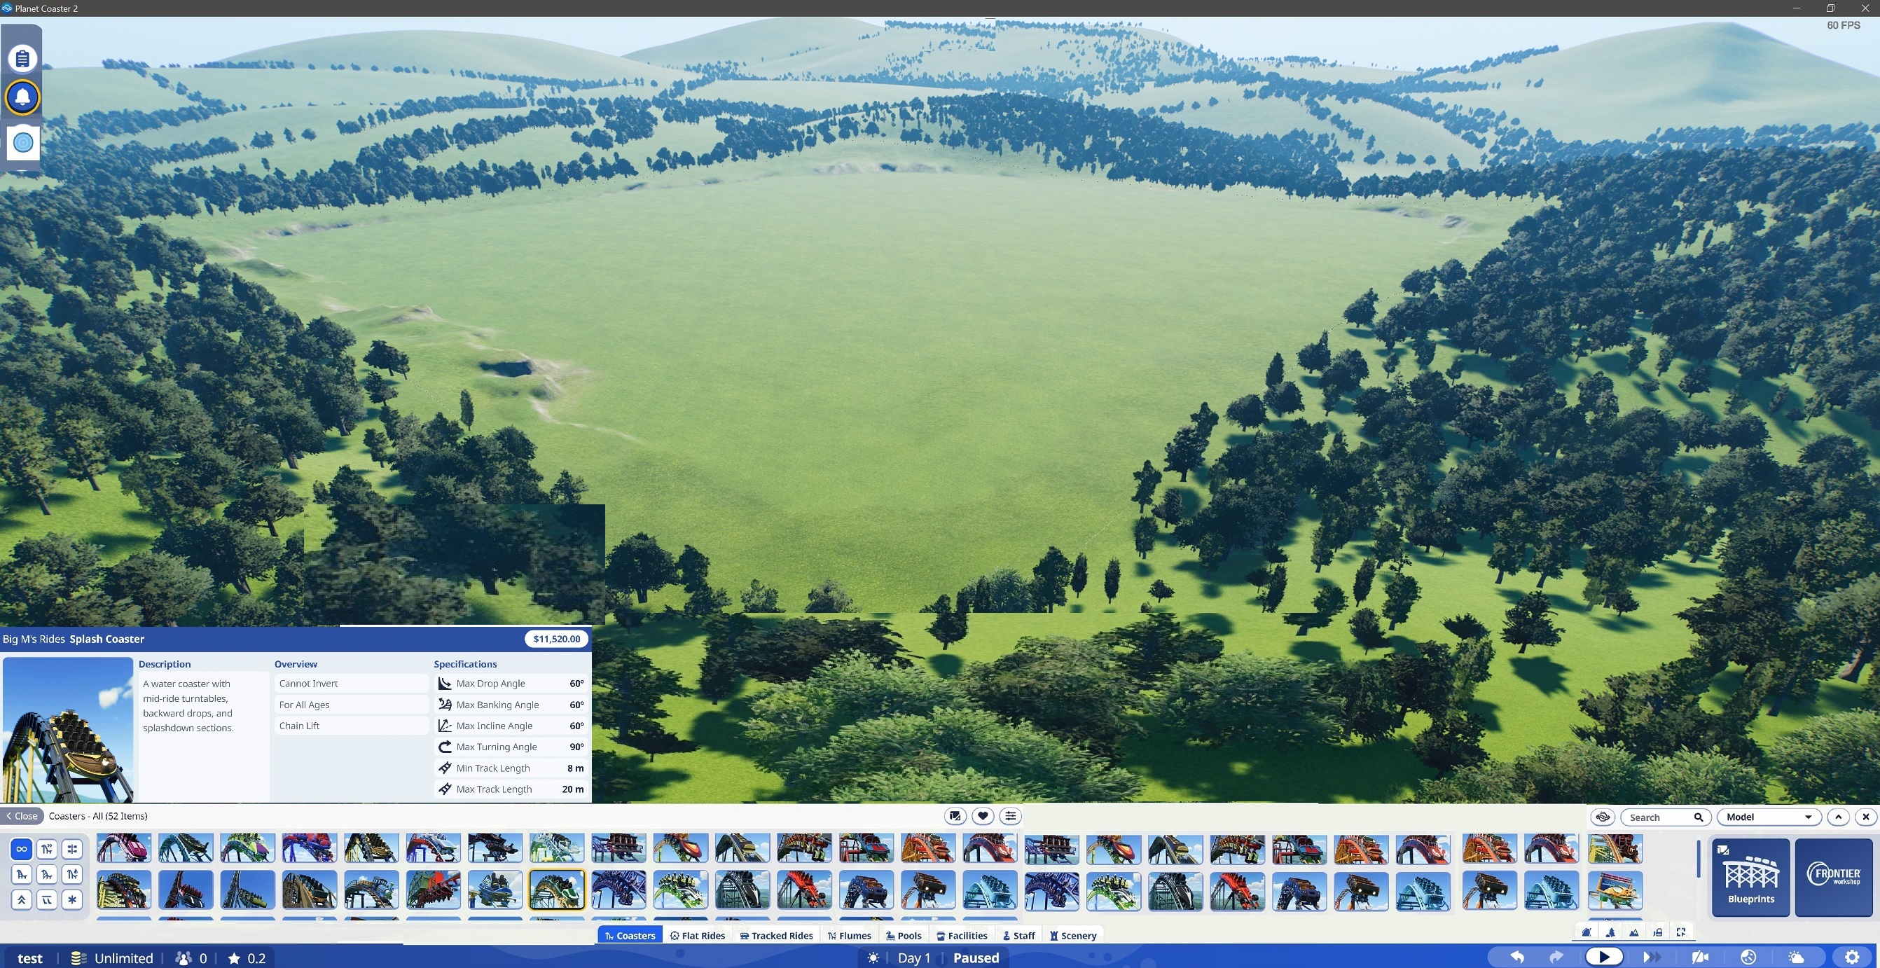Resume the game with the play button
This screenshot has height=968, width=1880.
pos(1603,957)
